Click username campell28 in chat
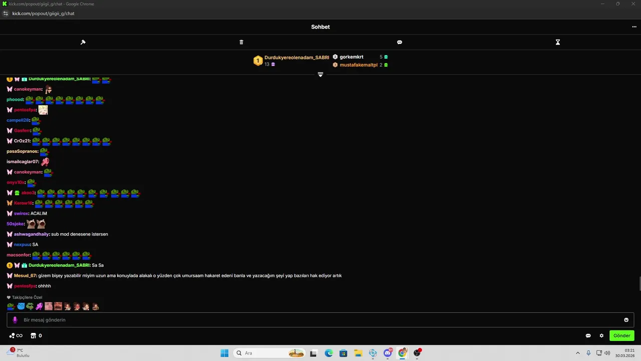The height and width of the screenshot is (361, 641). coord(18,120)
